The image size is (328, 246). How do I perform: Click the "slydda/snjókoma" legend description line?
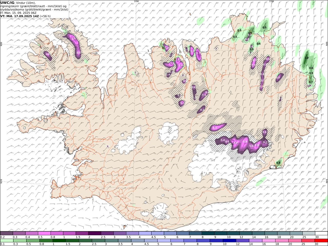(34, 9)
